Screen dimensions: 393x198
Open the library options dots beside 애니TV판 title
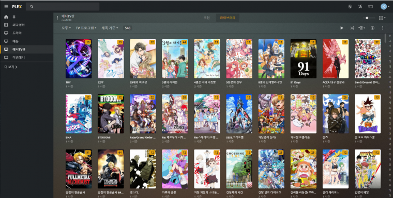[57, 18]
